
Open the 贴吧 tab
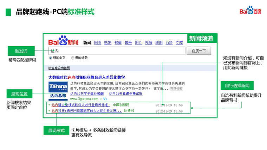click(108, 43)
